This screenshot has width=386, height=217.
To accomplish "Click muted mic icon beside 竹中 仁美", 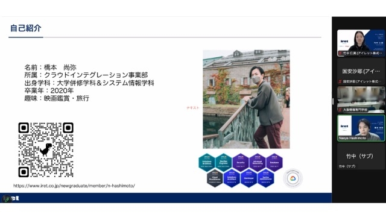I will coord(340,53).
